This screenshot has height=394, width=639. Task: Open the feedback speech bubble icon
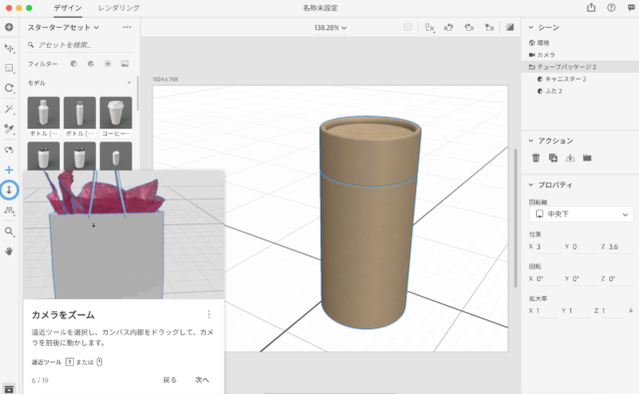[x=631, y=7]
